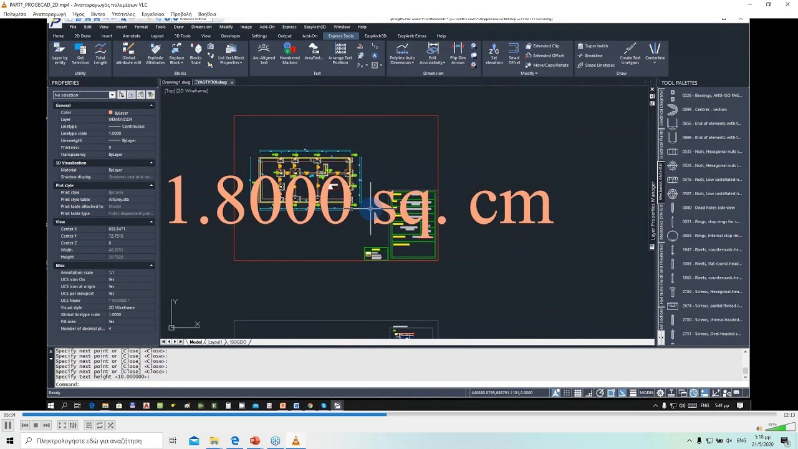Stop VLC video playback
Screen dimensions: 798x449
click(36, 425)
